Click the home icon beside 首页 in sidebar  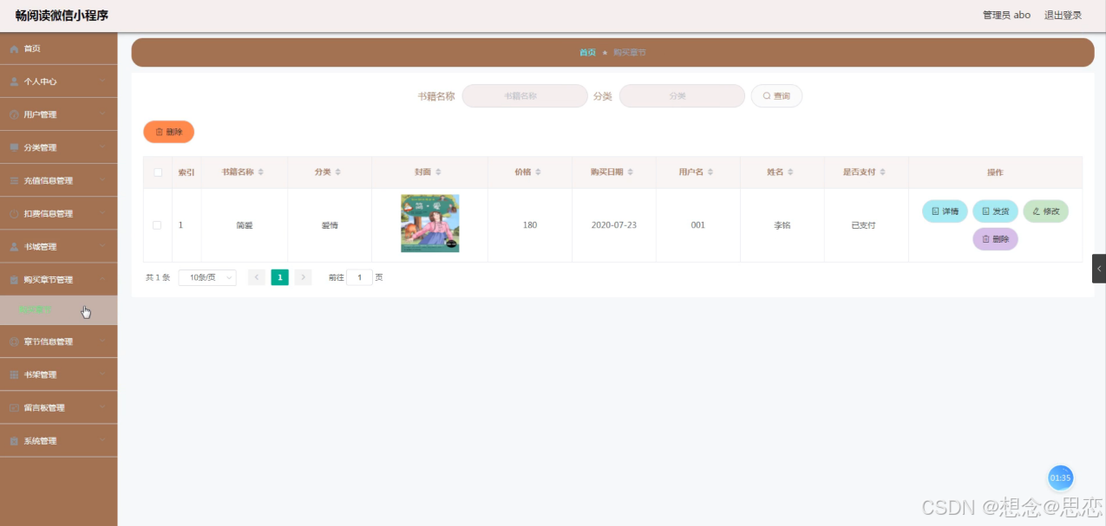tap(14, 49)
